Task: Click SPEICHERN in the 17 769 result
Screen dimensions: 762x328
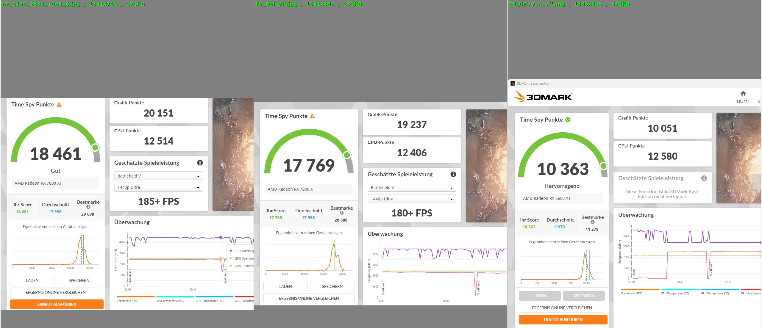Action: pos(332,286)
